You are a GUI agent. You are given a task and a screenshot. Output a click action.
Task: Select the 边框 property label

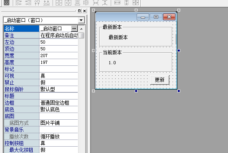(22, 103)
